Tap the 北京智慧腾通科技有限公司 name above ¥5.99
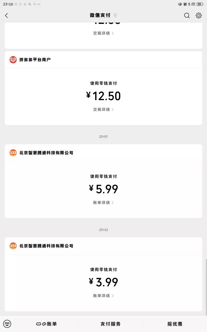Viewport: 207px width, 332px height. (x=46, y=153)
